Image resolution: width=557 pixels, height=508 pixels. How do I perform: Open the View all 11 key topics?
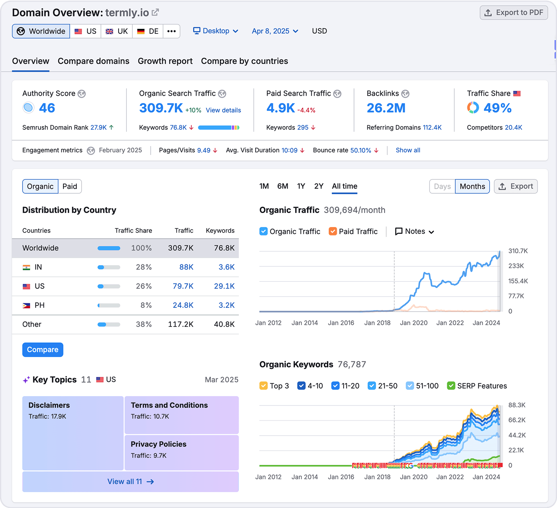pos(130,481)
